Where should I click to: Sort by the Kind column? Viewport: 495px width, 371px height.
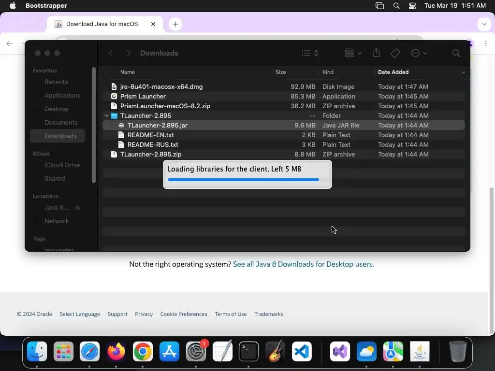328,72
